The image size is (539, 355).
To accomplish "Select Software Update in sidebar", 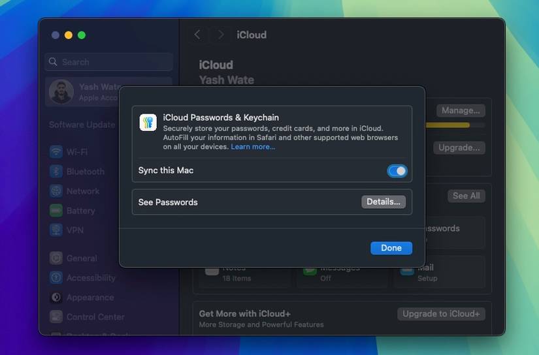I will tap(82, 125).
